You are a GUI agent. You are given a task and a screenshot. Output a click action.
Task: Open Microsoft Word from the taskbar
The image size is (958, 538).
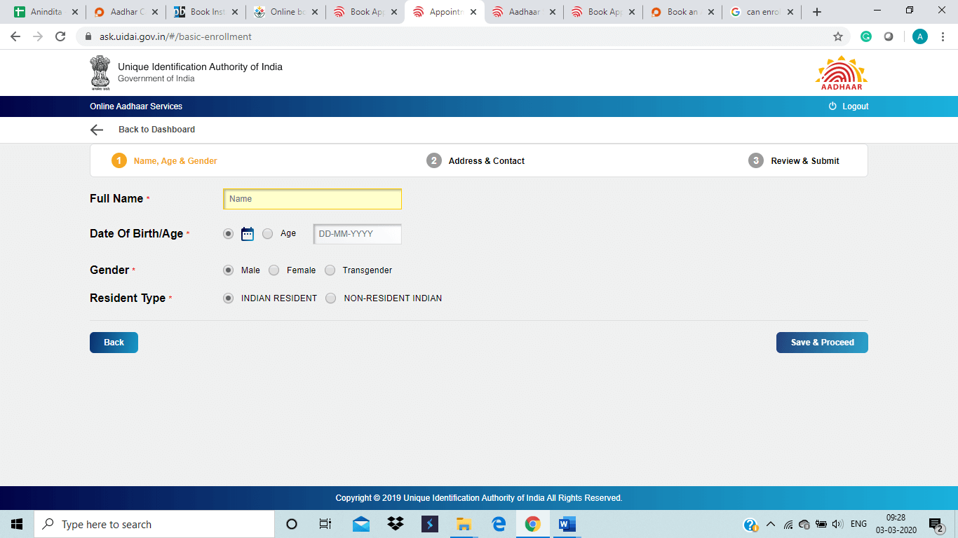567,524
